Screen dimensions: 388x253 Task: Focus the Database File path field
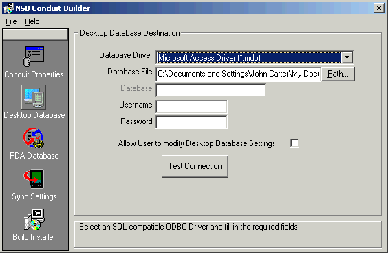pos(238,74)
